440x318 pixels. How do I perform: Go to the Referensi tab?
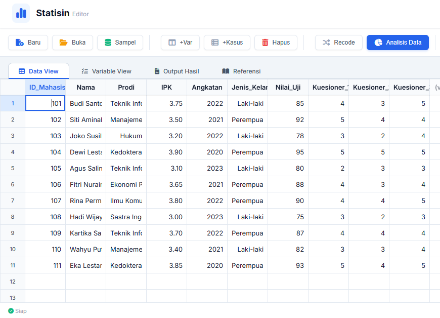(241, 71)
